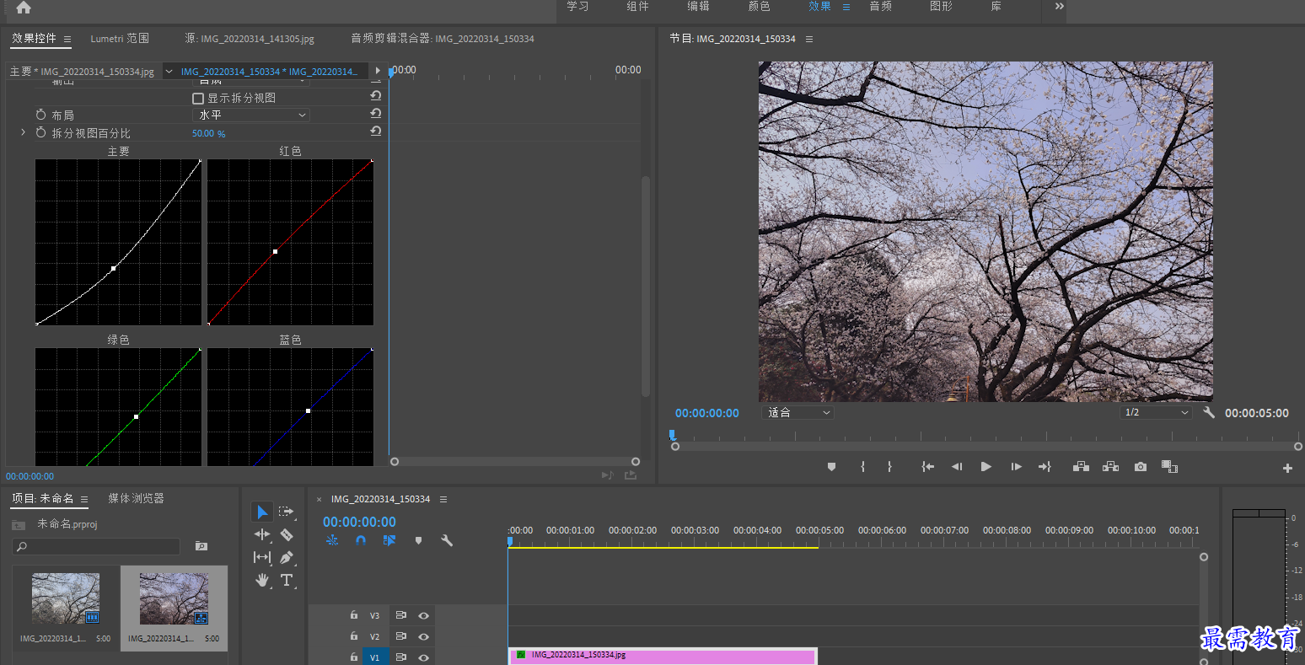Toggle Linked Selection in timeline
The width and height of the screenshot is (1305, 665).
(389, 540)
